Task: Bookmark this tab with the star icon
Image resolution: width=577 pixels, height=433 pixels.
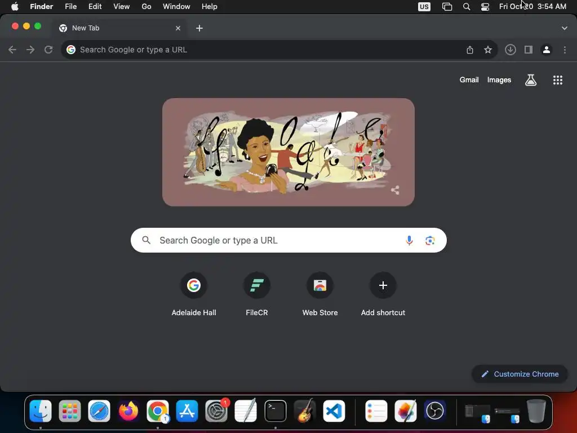Action: pos(488,50)
